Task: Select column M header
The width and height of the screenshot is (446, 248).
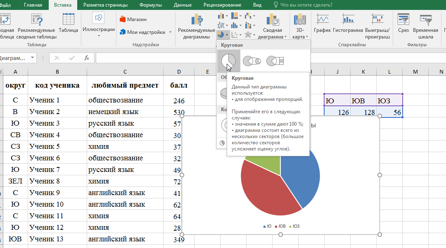Action: 415,72
